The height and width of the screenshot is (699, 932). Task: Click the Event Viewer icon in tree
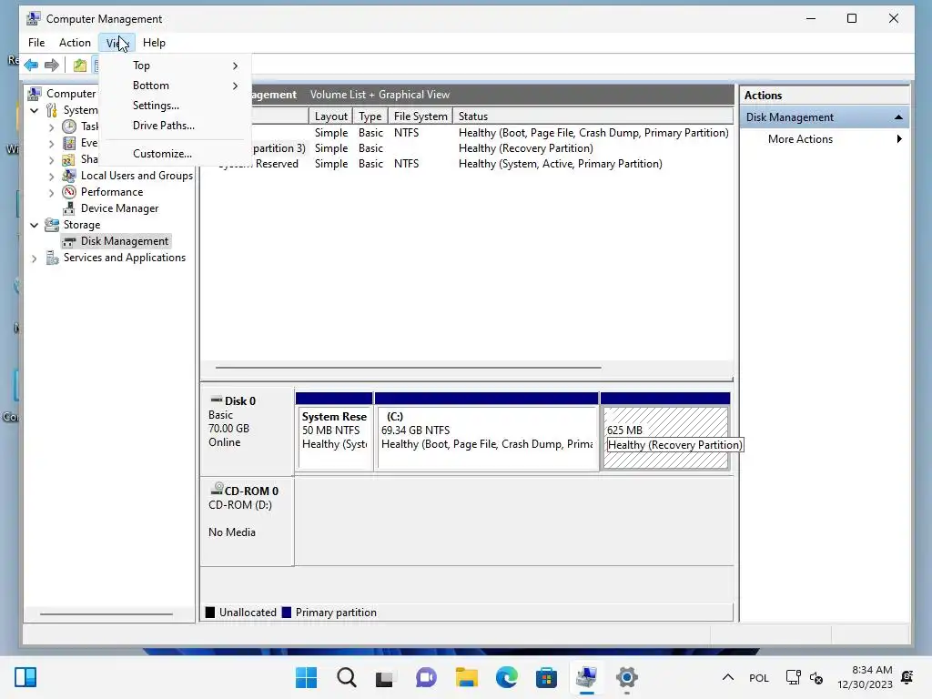tap(69, 143)
